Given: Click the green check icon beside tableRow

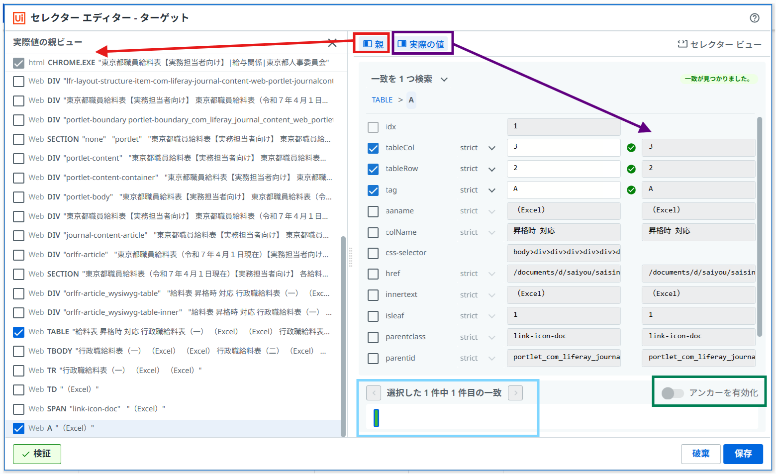Looking at the screenshot, I should 631,169.
